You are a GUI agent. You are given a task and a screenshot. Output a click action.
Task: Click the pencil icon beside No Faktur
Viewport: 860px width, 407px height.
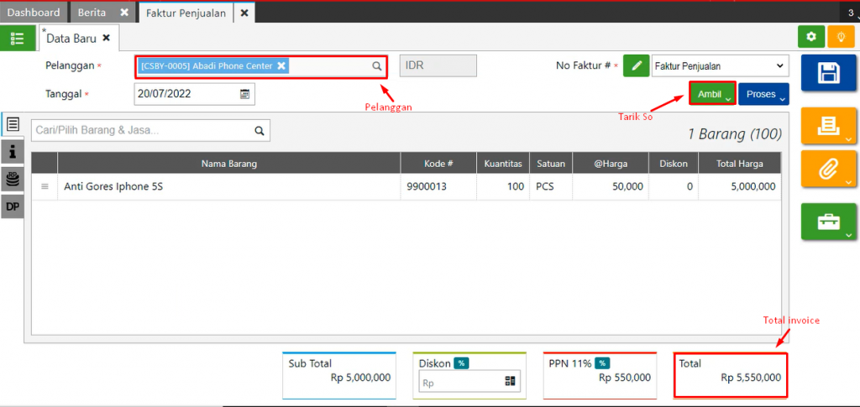tap(637, 65)
